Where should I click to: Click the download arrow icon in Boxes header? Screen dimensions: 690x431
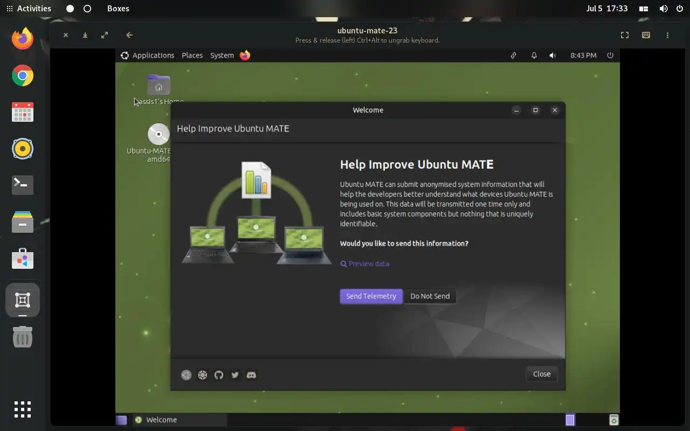(x=85, y=35)
